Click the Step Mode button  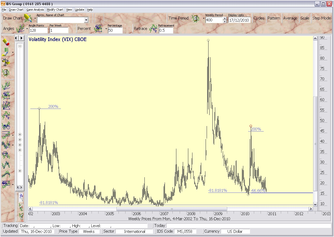(321, 18)
